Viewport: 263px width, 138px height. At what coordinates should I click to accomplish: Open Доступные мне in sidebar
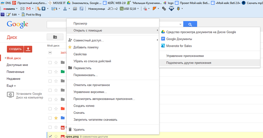(17, 65)
